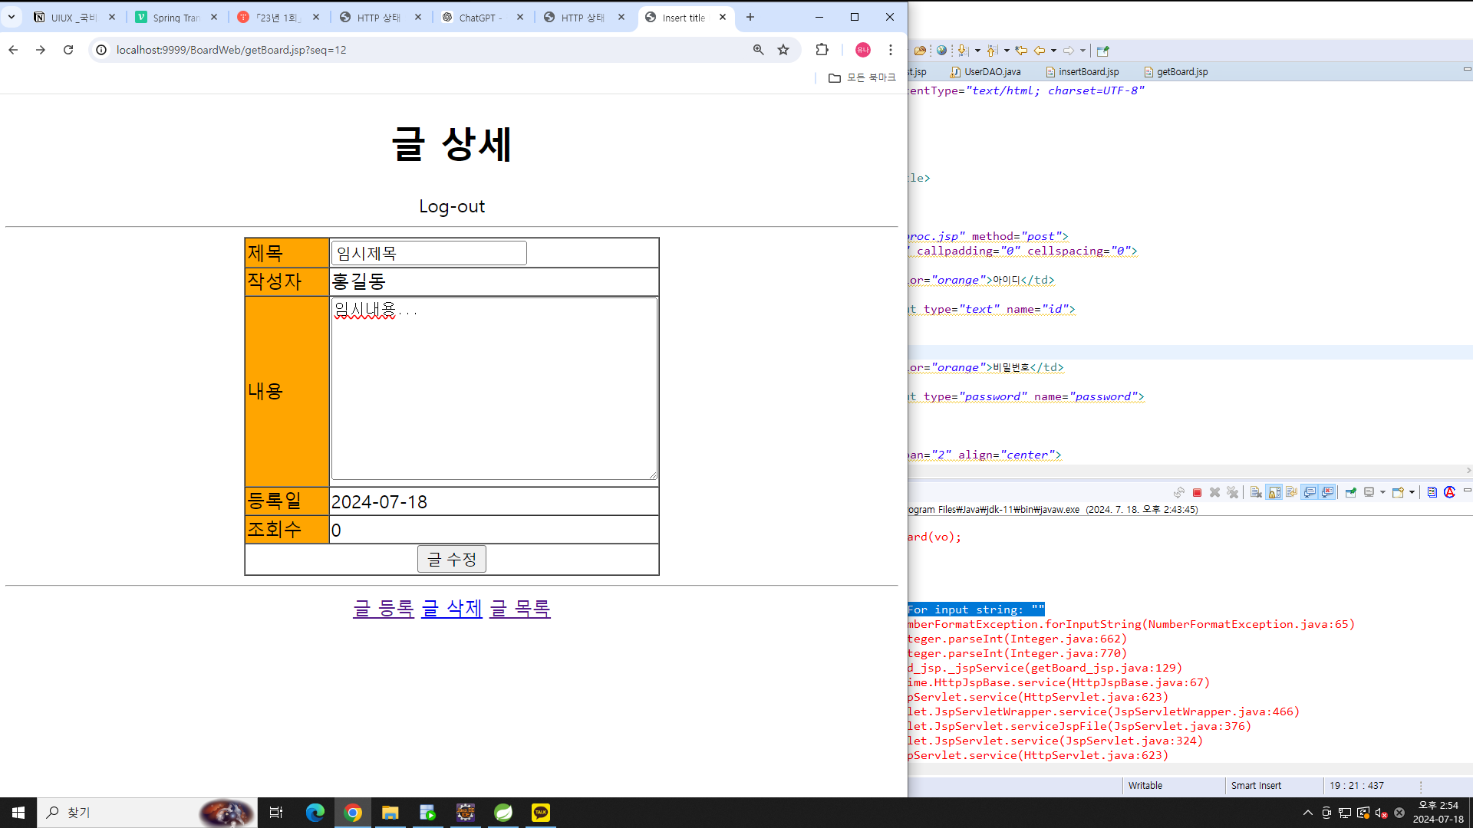
Task: Expand the back navigation history dropdown
Action: [x=1053, y=51]
